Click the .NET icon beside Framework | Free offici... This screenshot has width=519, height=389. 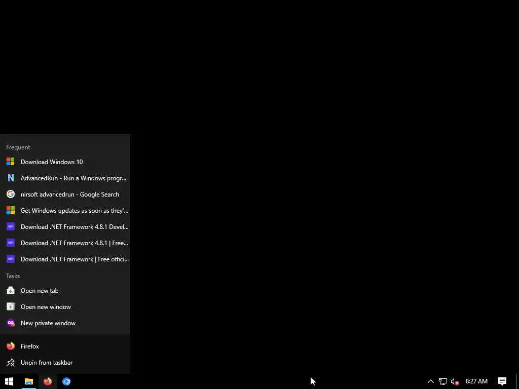pos(11,259)
